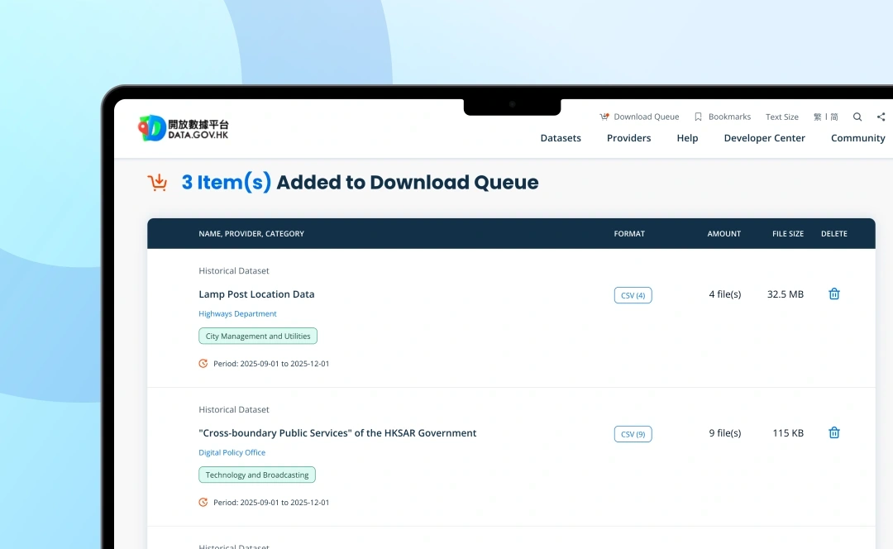
Task: Open the Digital Policy Office provider link
Action: 232,453
